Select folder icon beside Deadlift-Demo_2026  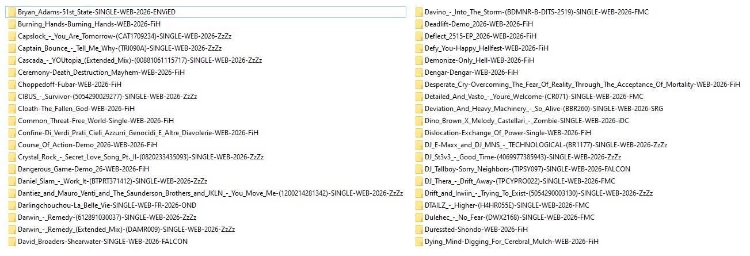[x=418, y=24]
